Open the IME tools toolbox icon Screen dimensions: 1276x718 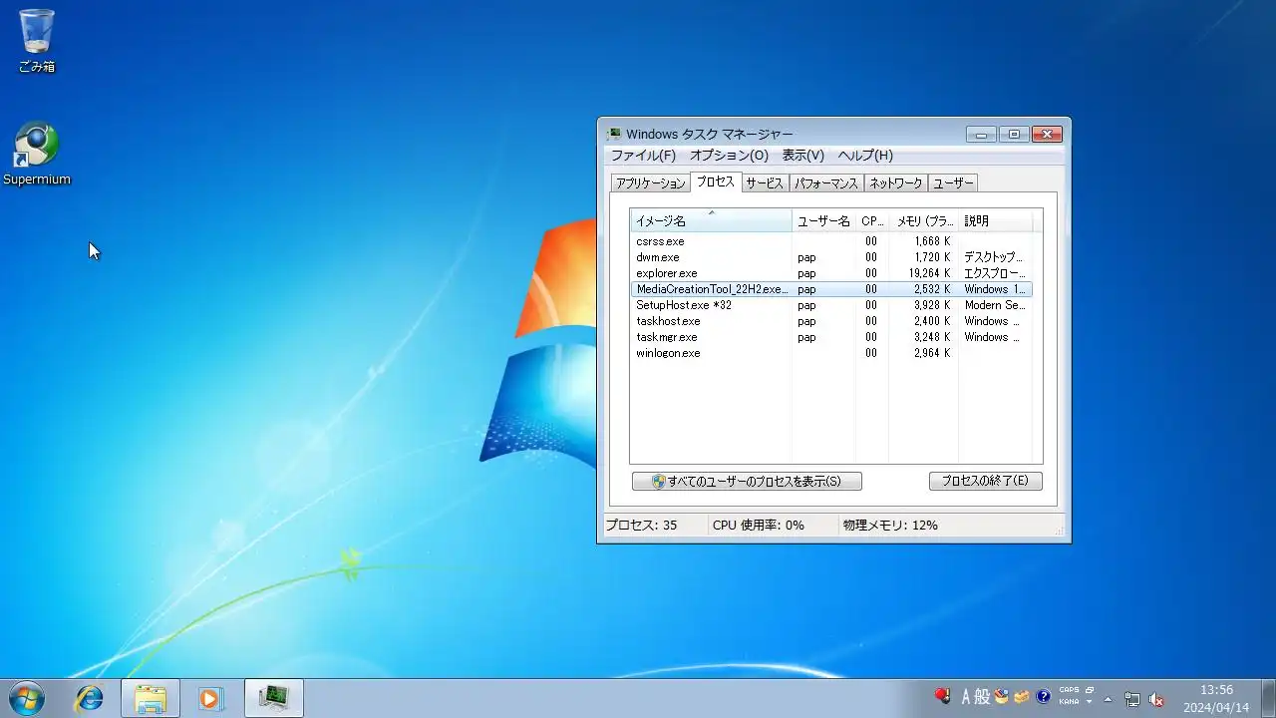(1022, 696)
